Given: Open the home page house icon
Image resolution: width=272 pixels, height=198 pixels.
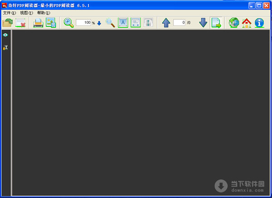Looking at the screenshot, I should 247,23.
